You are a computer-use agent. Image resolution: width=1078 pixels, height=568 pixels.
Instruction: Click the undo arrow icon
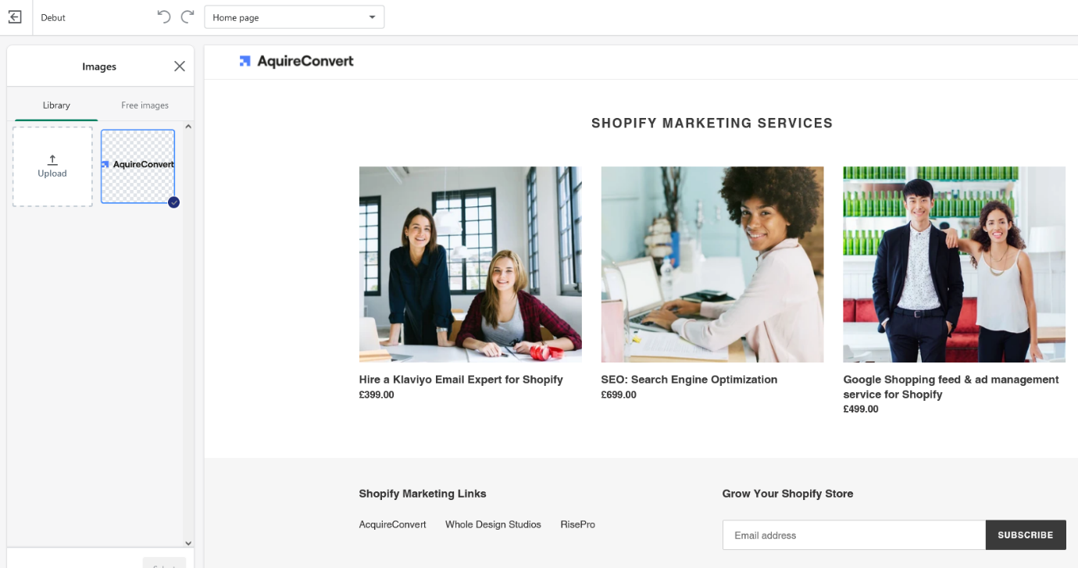tap(163, 17)
